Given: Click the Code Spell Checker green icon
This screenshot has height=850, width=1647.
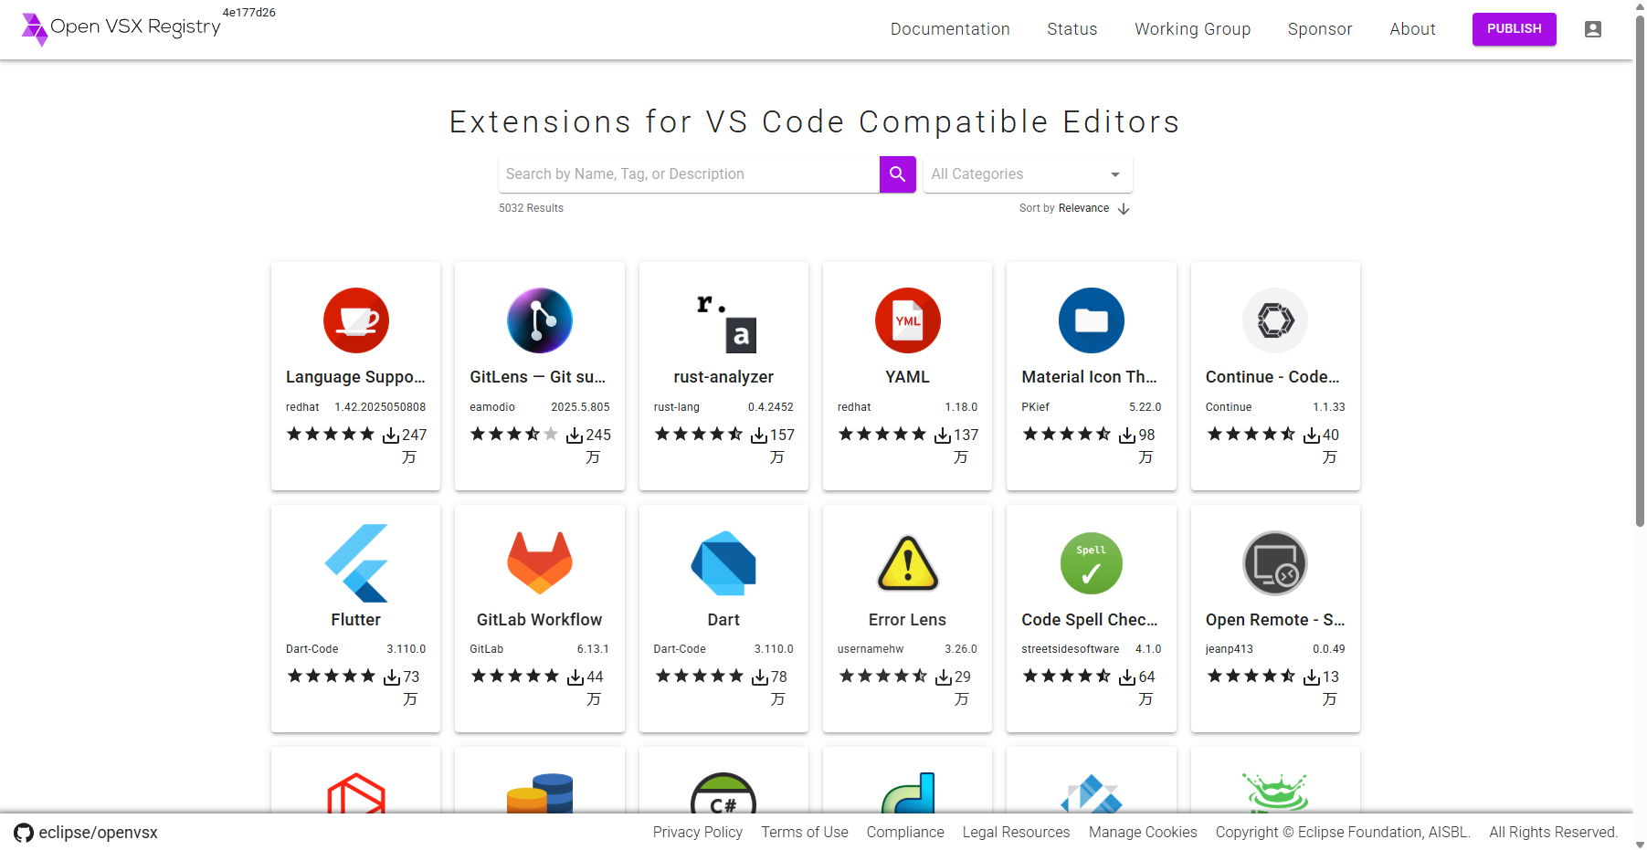Looking at the screenshot, I should [1092, 563].
